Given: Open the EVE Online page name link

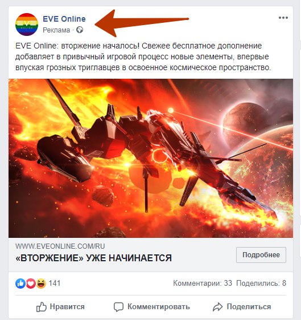Looking at the screenshot, I should 64,19.
